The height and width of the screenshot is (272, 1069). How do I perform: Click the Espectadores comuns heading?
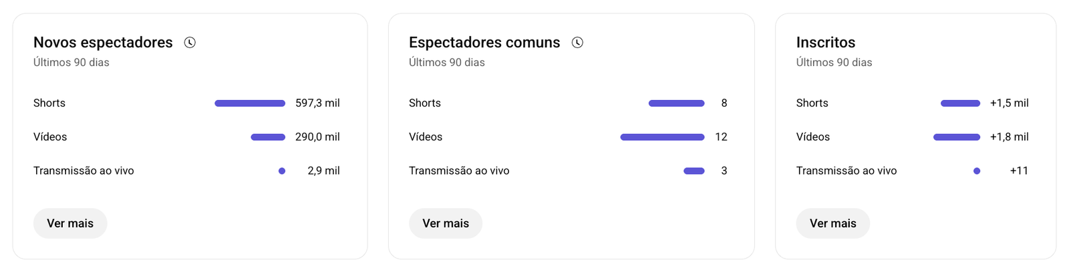coord(484,43)
